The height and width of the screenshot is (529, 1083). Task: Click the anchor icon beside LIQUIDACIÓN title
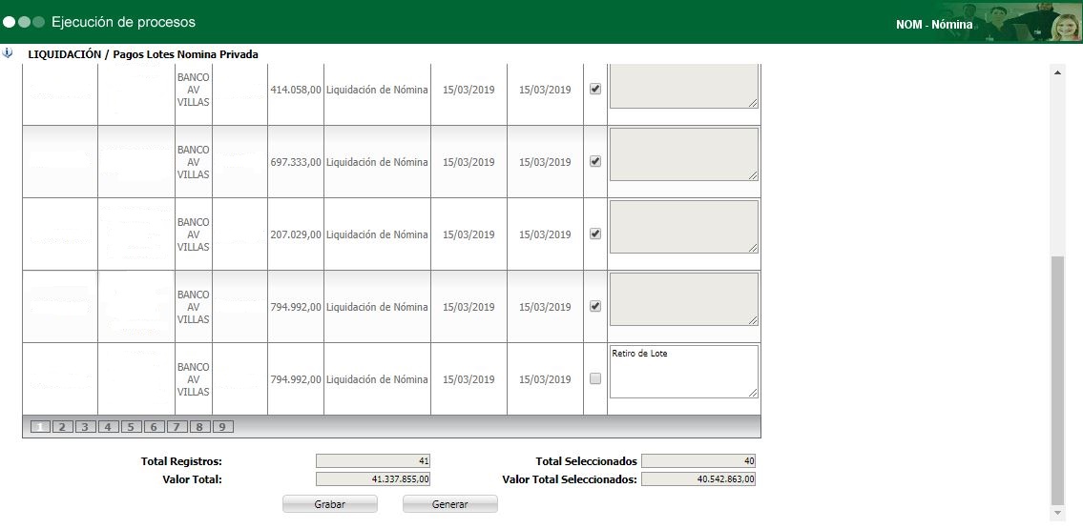8,53
